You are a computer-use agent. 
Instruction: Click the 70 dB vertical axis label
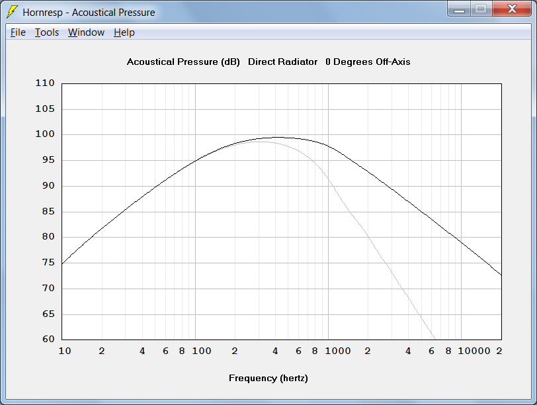click(48, 288)
